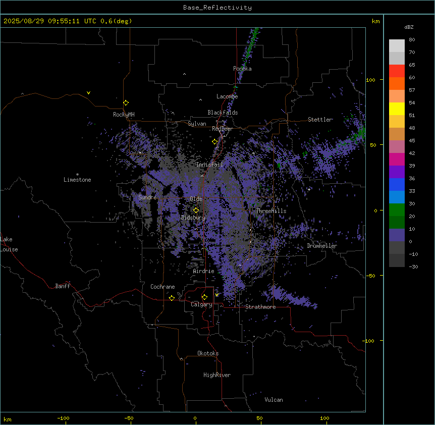
Task: Click the Innisfail label
Action: 209,165
